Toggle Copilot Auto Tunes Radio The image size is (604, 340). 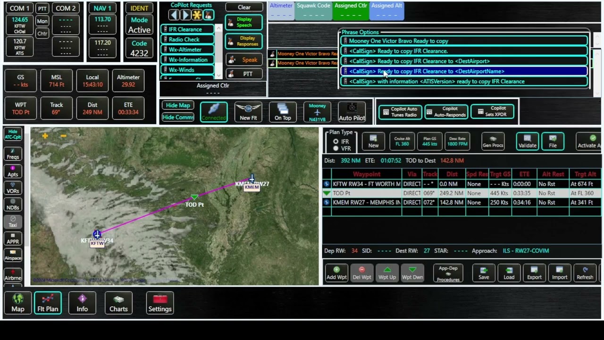point(400,112)
